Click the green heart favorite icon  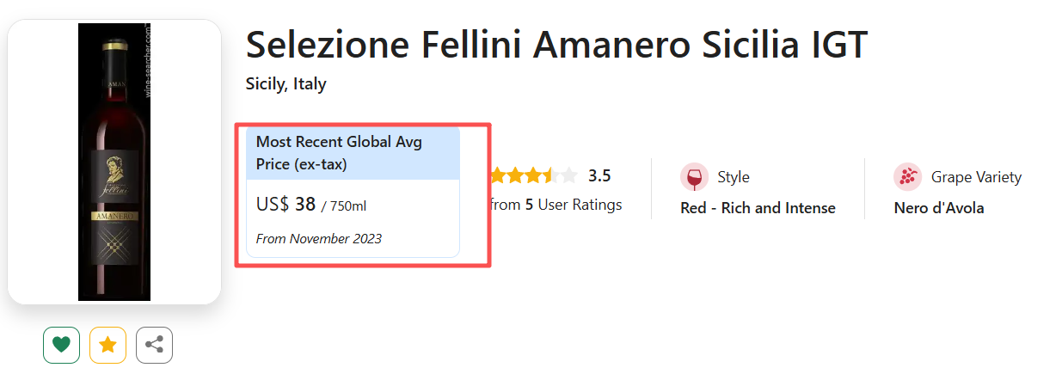[61, 345]
